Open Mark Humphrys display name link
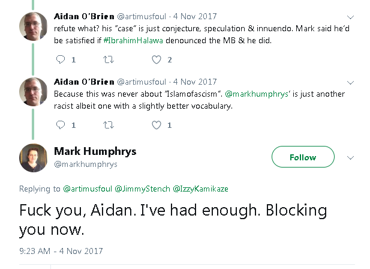The width and height of the screenshot is (370, 269). coord(95,151)
